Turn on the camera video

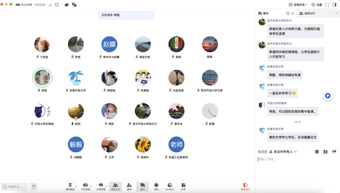tap(86, 186)
